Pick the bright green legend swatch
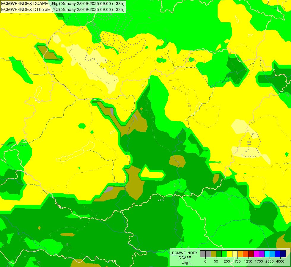Viewport: 291px width, 267px height. [x=224, y=254]
